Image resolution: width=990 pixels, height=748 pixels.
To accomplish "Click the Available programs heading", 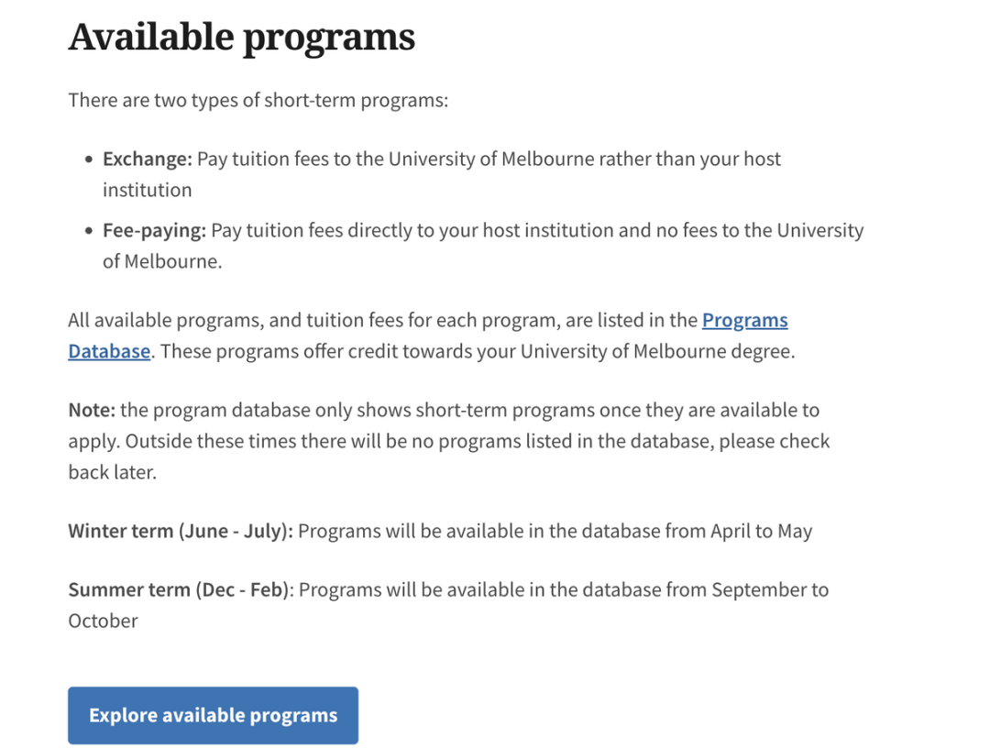I will [x=242, y=38].
